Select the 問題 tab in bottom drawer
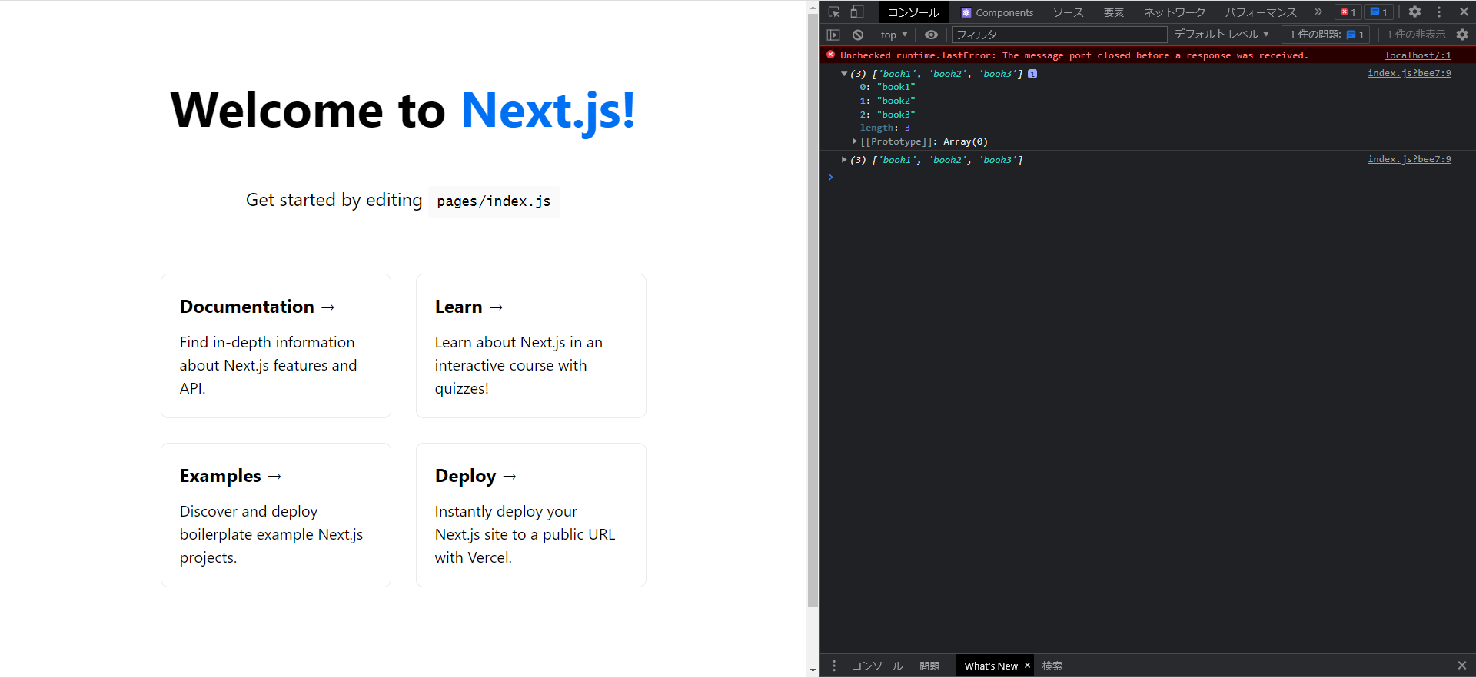 coord(929,666)
